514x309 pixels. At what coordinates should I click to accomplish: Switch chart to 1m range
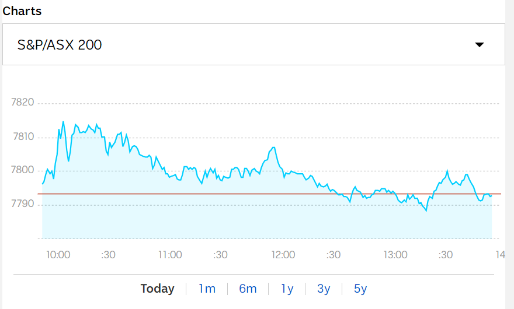coord(207,289)
